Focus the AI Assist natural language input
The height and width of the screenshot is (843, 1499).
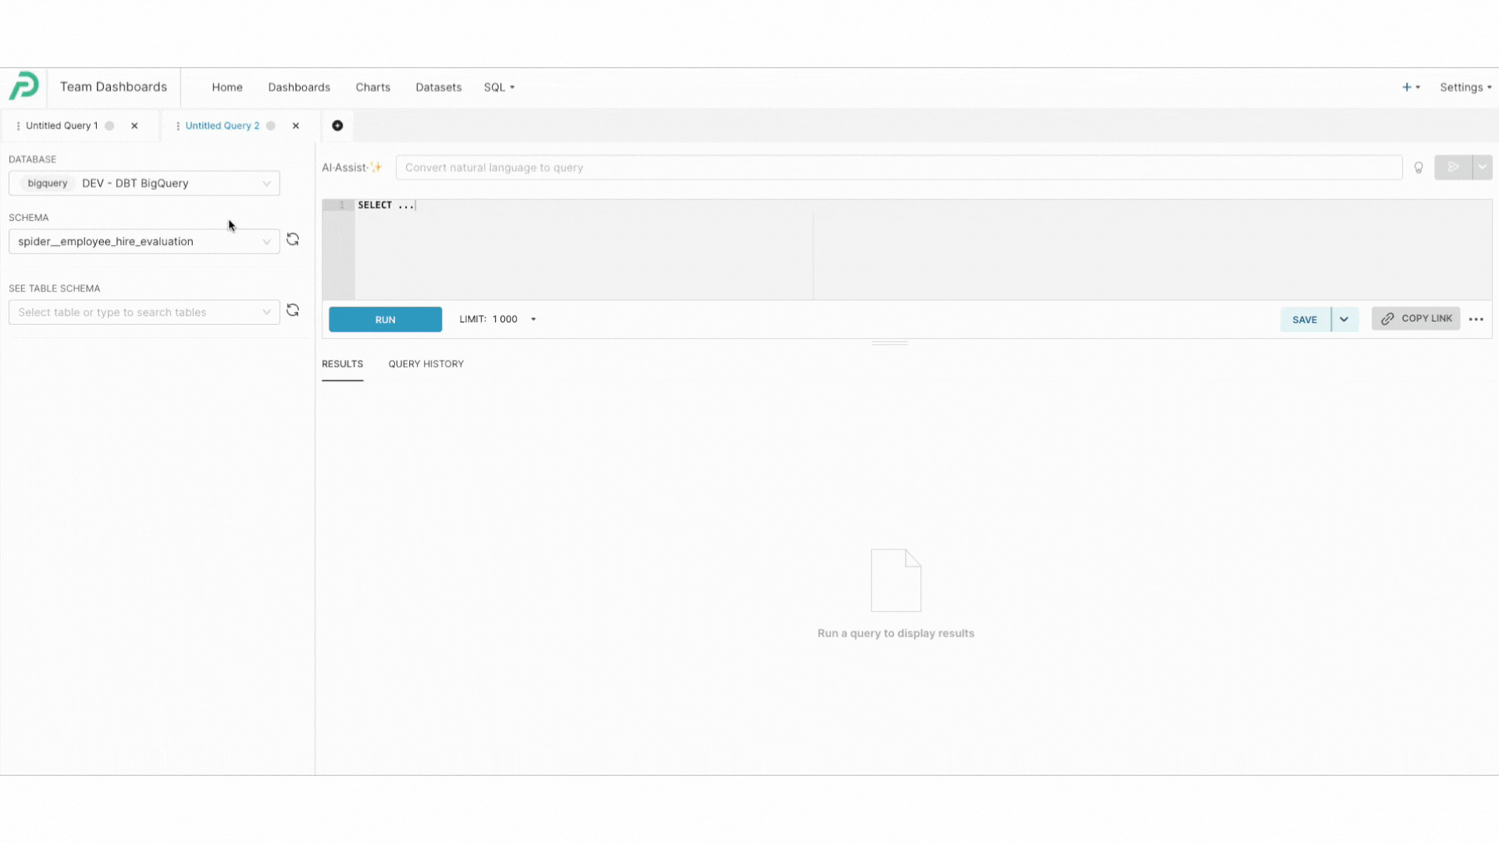pyautogui.click(x=898, y=168)
